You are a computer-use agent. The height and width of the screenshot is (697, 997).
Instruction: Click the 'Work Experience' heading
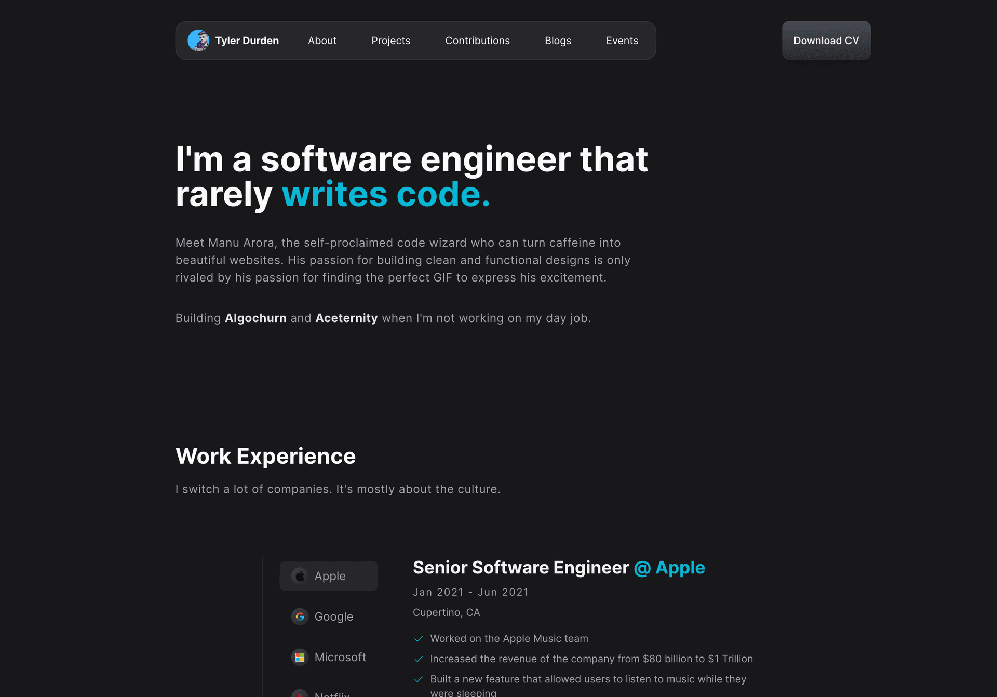click(265, 456)
